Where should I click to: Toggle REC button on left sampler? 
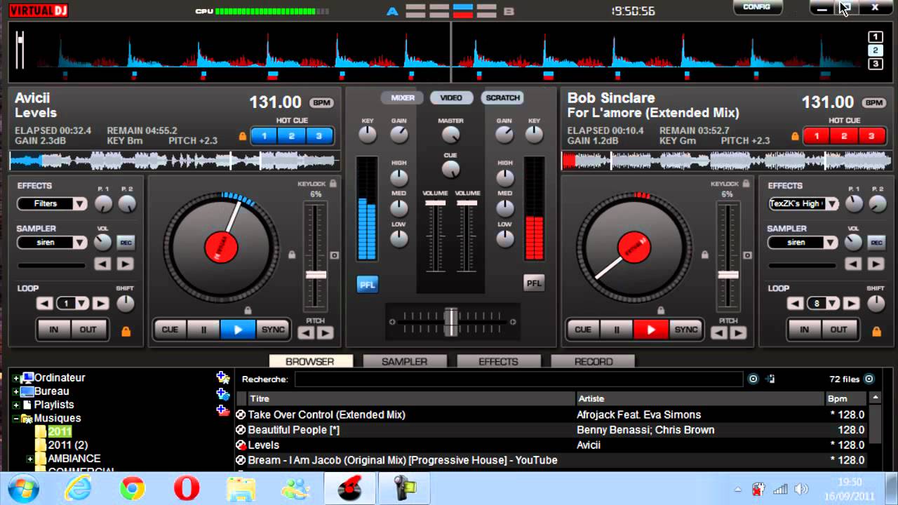[x=126, y=243]
